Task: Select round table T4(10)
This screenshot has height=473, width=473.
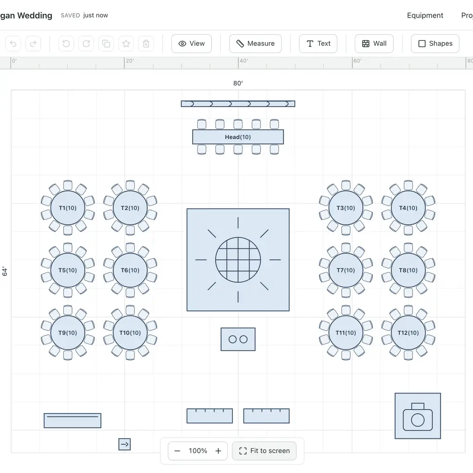Action: click(x=408, y=208)
